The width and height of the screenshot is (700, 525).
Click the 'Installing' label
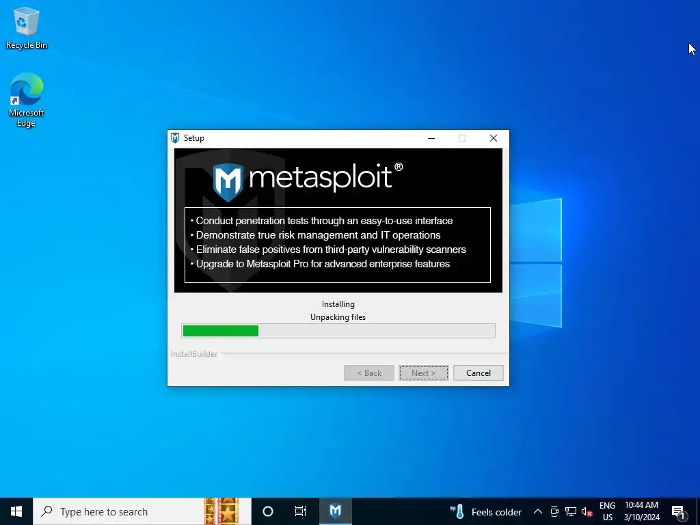pos(338,304)
